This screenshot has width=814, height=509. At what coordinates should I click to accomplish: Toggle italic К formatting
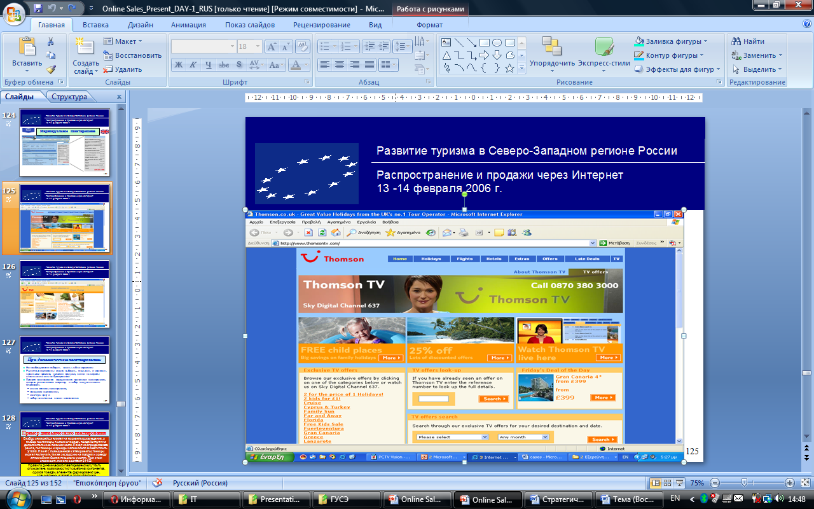194,65
